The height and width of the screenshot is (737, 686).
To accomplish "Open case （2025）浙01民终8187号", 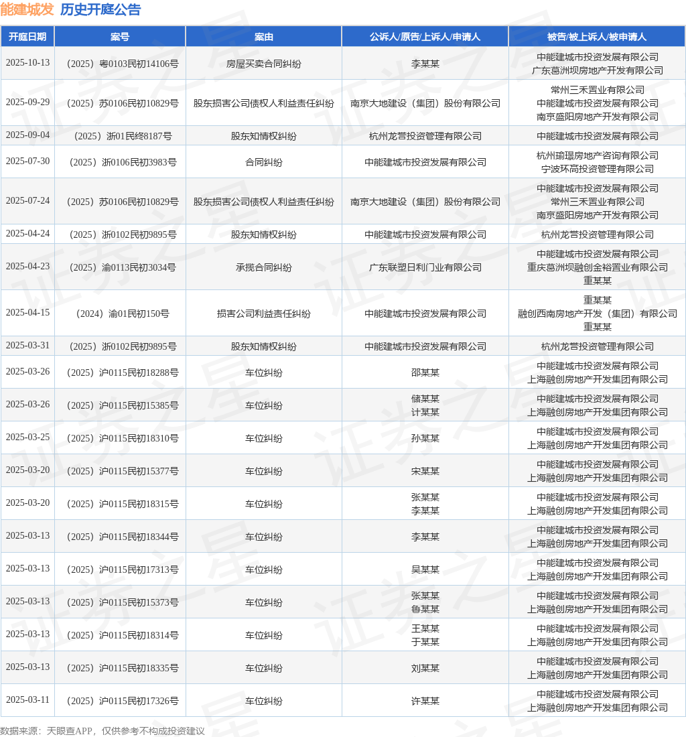I will 119,135.
